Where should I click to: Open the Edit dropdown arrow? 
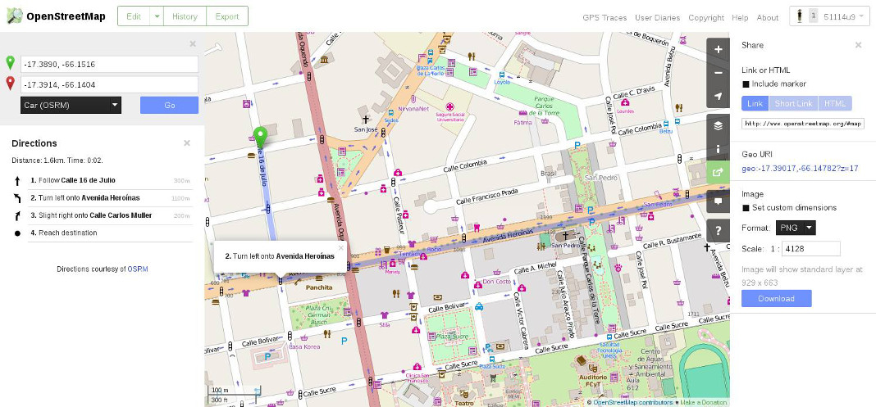click(x=157, y=16)
